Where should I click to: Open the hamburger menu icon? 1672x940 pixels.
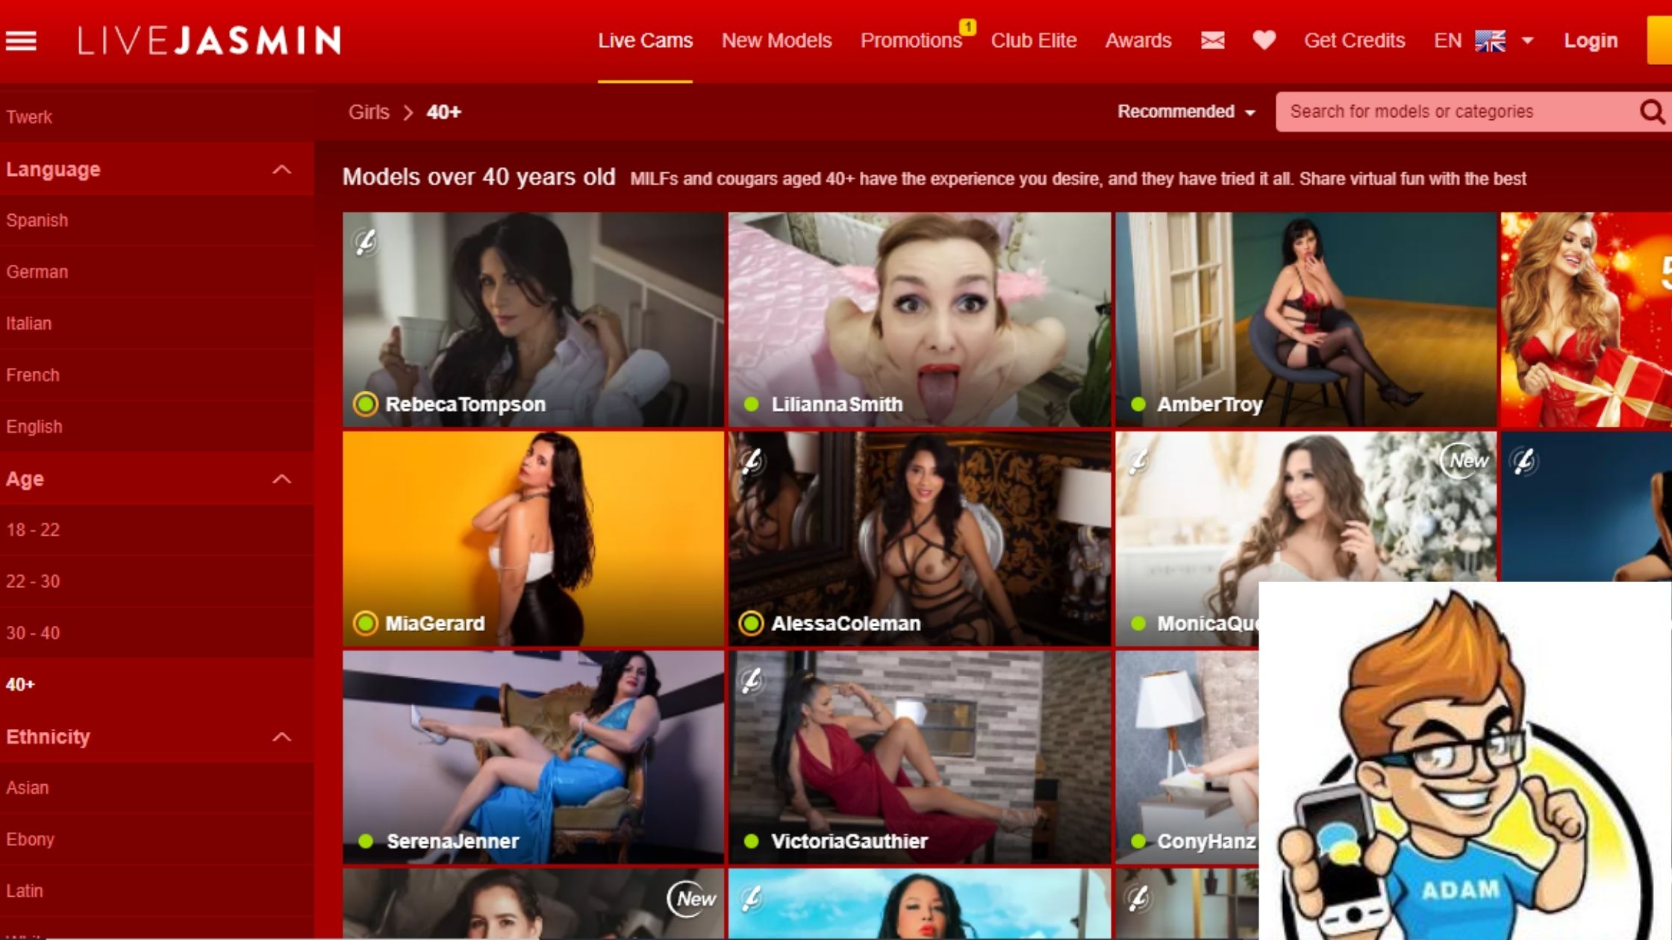pyautogui.click(x=21, y=41)
